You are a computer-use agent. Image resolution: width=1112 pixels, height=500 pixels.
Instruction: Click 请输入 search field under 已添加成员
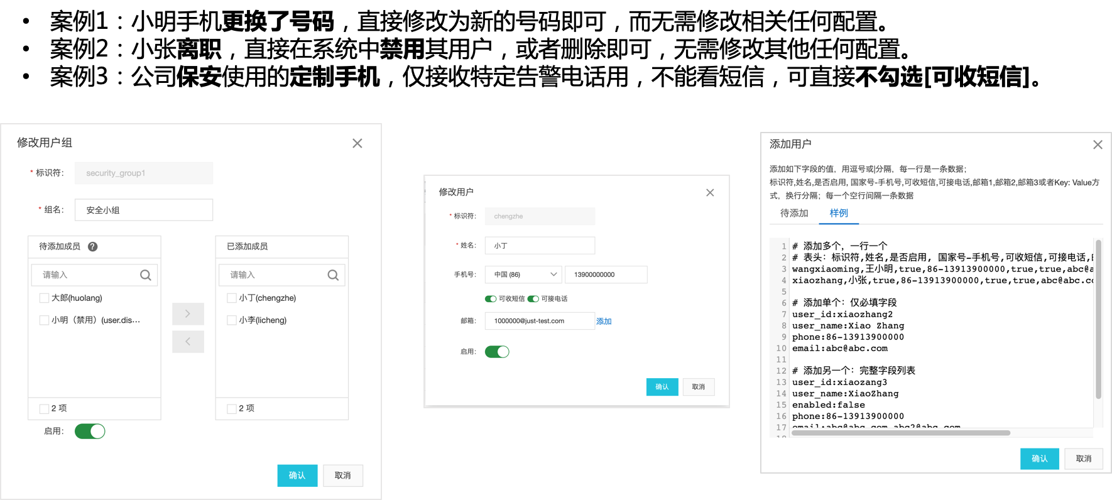(x=282, y=274)
